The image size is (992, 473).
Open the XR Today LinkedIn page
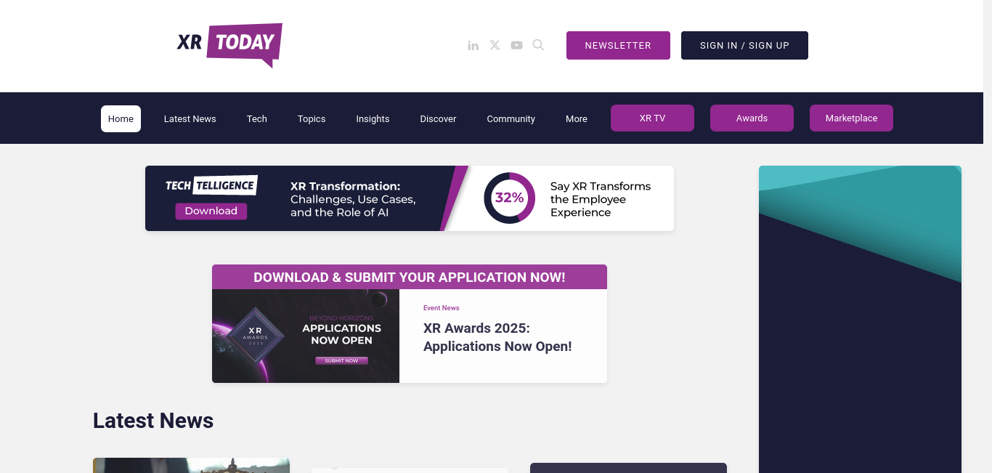473,46
